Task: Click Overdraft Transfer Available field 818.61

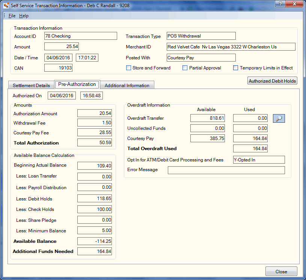Action: [208, 118]
